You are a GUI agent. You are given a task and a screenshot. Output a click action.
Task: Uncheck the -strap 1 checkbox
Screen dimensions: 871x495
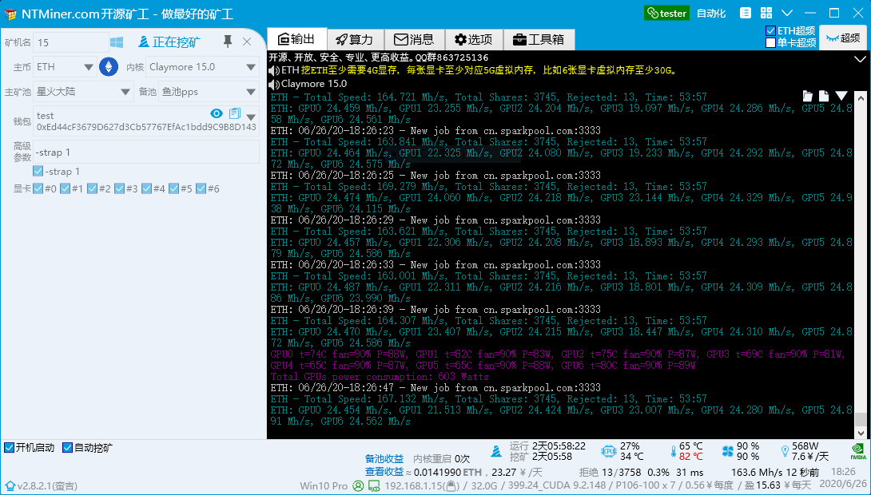click(38, 171)
